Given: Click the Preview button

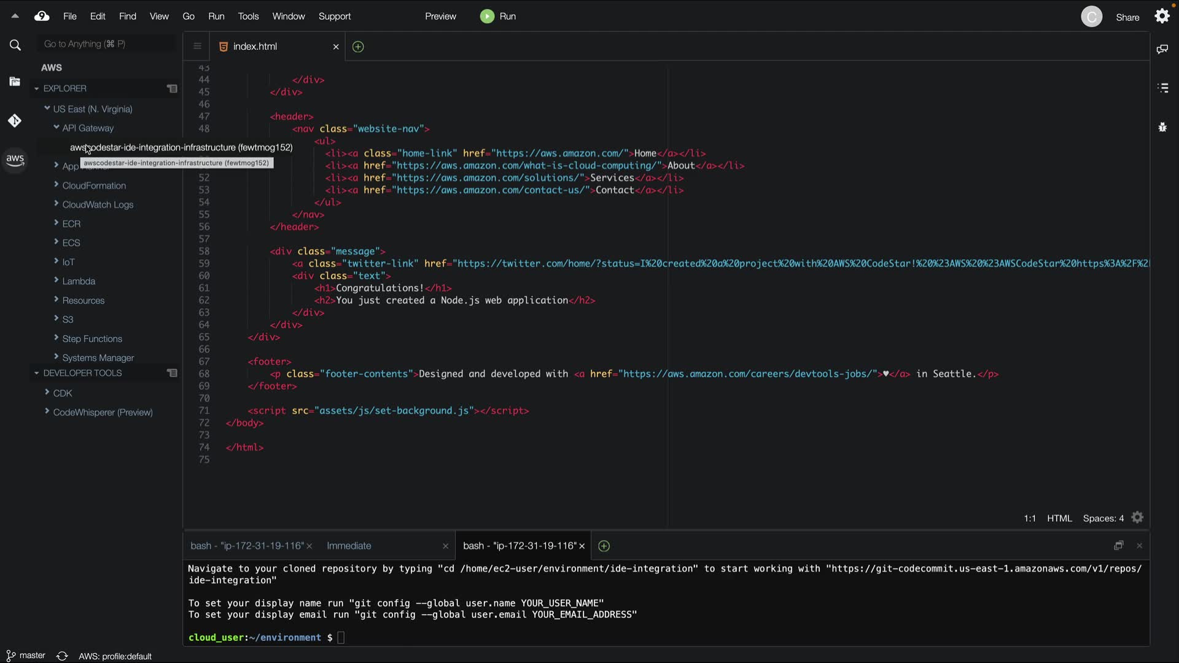Looking at the screenshot, I should pos(440,17).
